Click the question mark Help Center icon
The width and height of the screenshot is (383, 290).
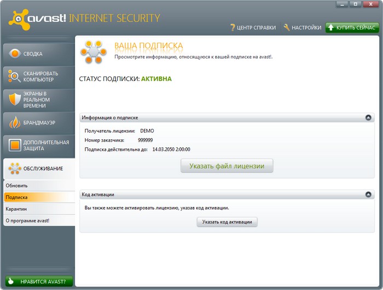(x=233, y=27)
